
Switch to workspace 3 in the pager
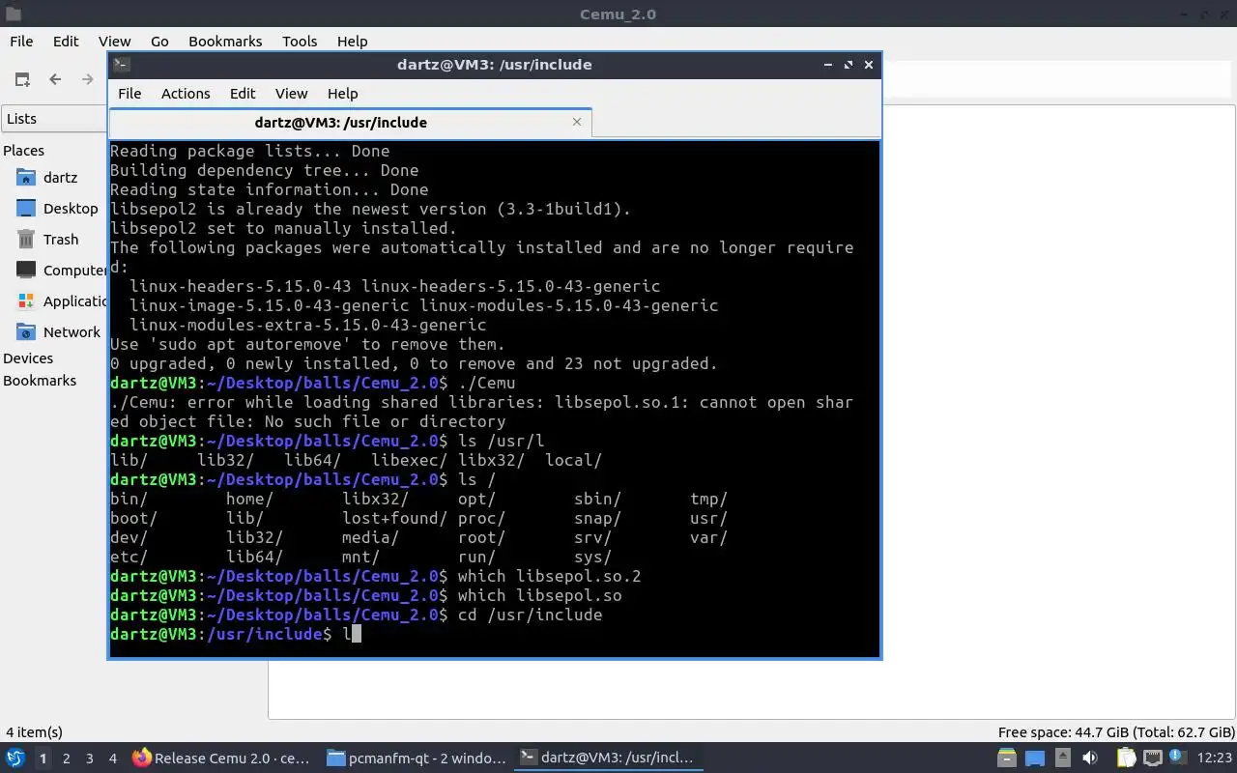pyautogui.click(x=89, y=759)
